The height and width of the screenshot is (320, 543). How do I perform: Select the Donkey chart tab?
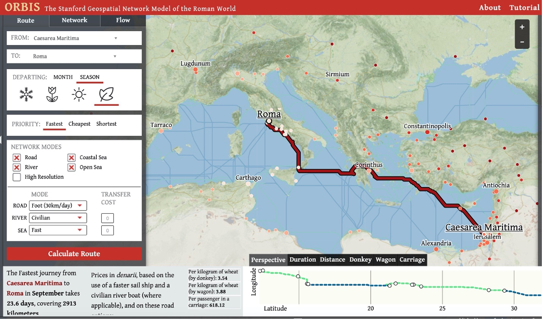tap(361, 260)
